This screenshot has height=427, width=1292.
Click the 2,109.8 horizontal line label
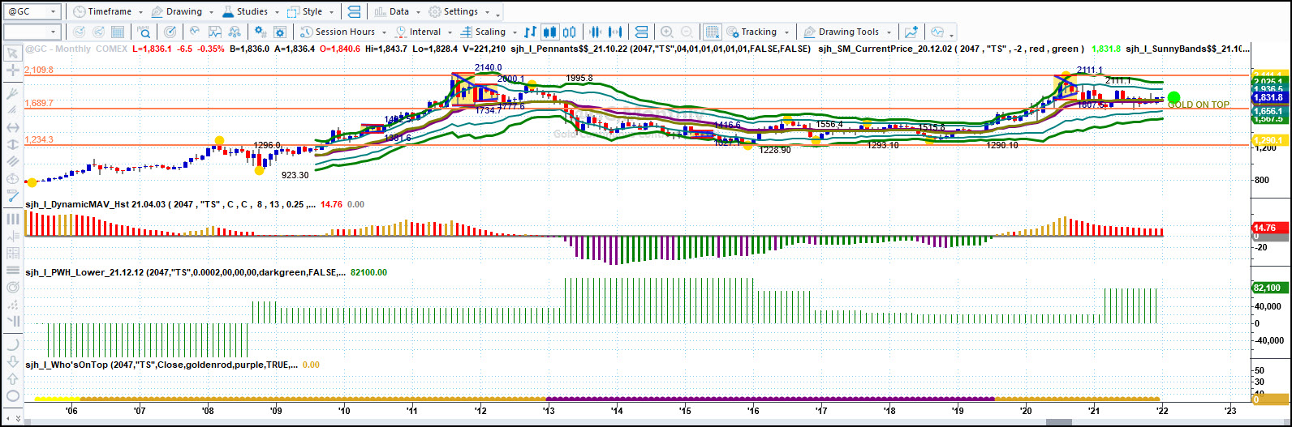coord(39,70)
